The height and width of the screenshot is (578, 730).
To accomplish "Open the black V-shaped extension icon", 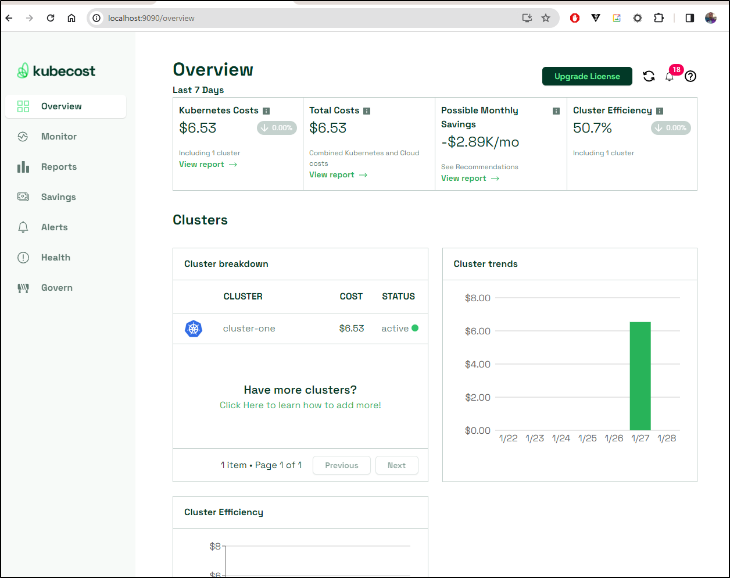I will (596, 18).
